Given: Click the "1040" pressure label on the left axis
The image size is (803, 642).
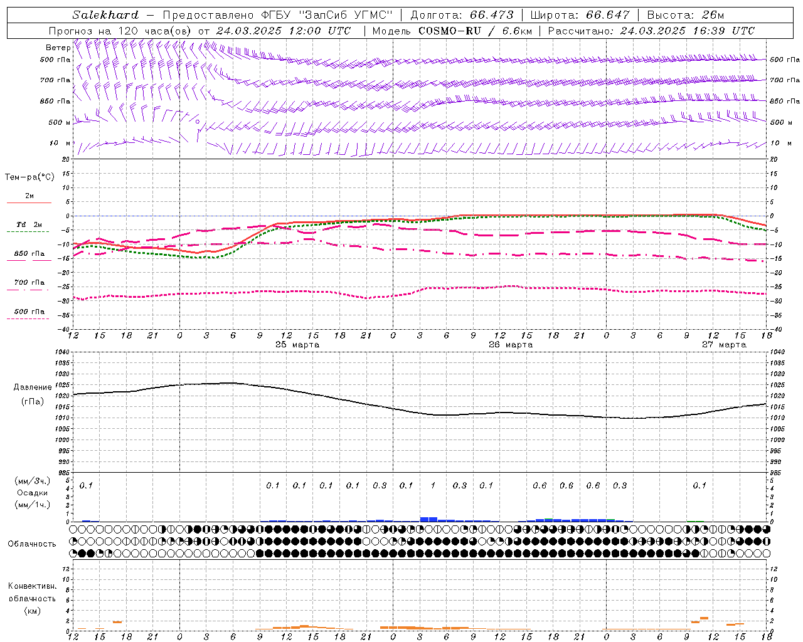Looking at the screenshot, I should click(61, 352).
